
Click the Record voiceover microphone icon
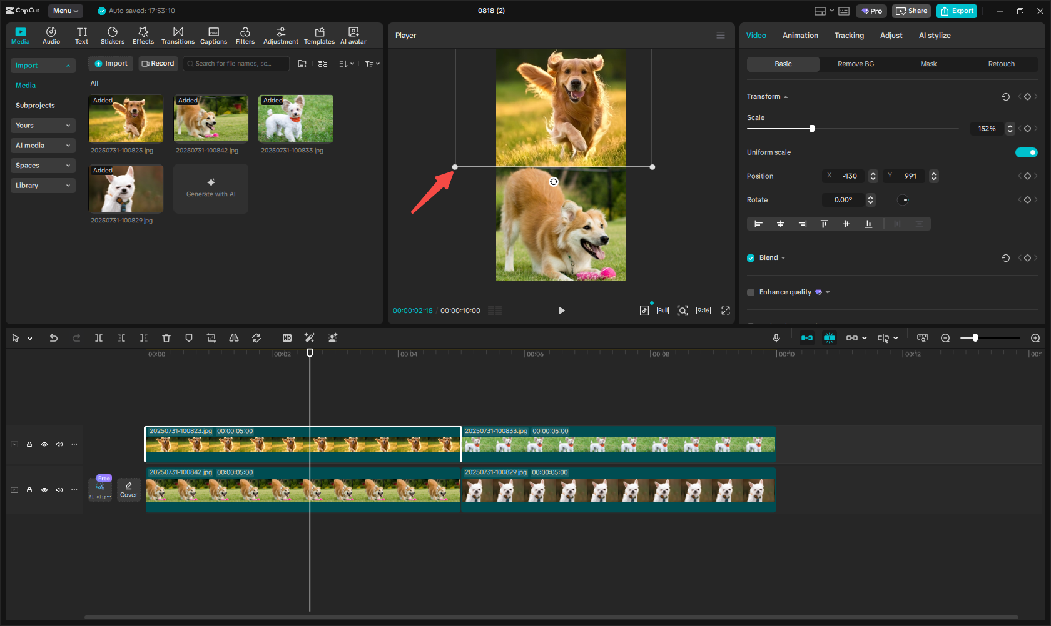coord(776,338)
